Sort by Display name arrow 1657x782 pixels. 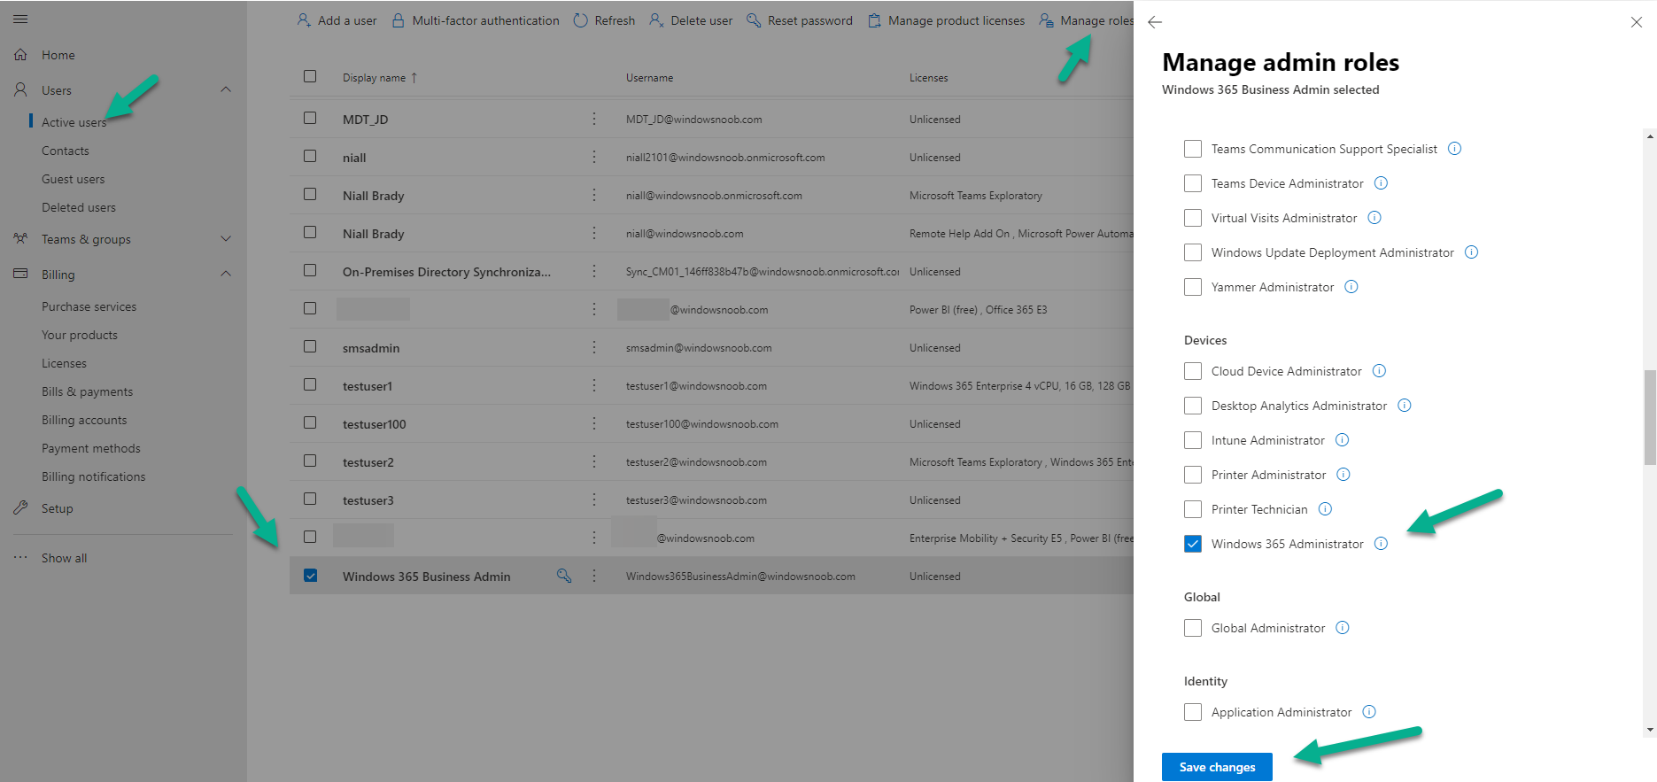point(414,77)
